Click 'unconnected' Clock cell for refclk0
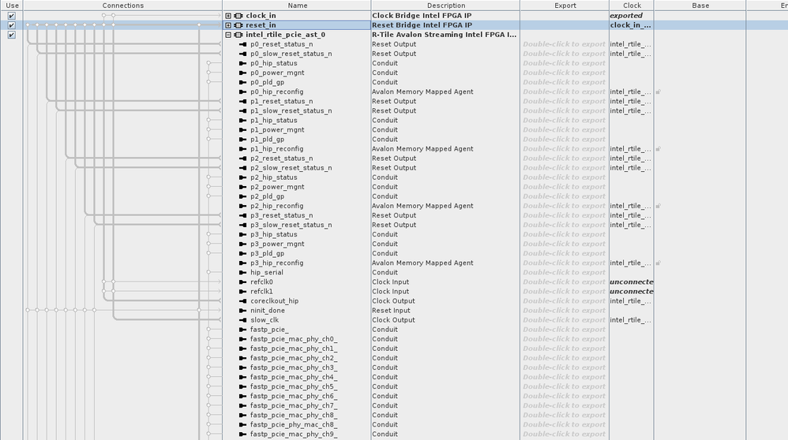 coord(631,282)
